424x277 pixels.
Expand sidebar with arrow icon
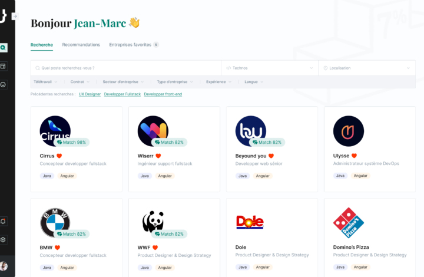(15, 17)
